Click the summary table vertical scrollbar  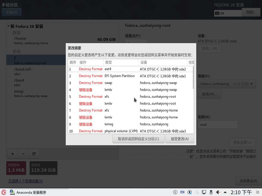tap(193, 78)
